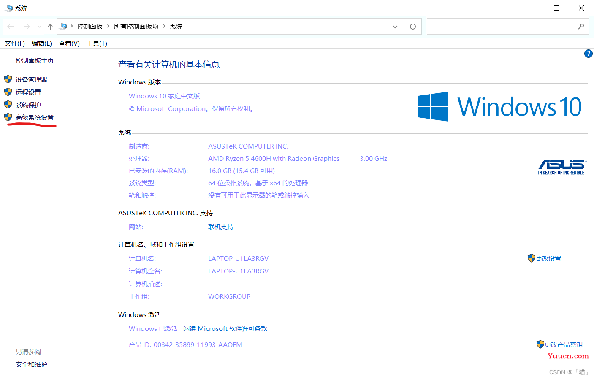The height and width of the screenshot is (379, 594).
Task: Click WORKGROUP value
Action: [229, 296]
